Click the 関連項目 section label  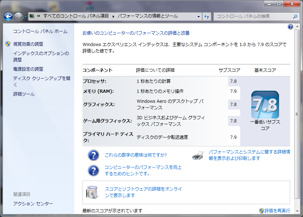[x=22, y=194]
